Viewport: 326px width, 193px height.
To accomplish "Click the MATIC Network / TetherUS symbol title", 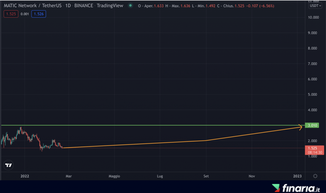I will tap(33, 6).
